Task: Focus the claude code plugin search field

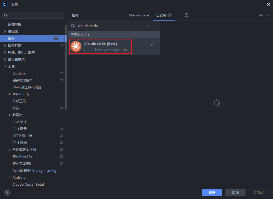Action: click(x=111, y=26)
